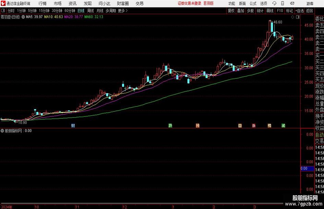Viewport: 324px width, 209px height.
Task: Open the 多周期 multi-period view
Action: [x=111, y=11]
